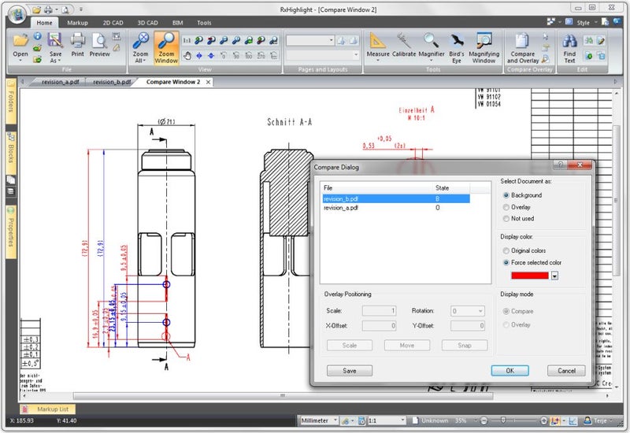Image resolution: width=630 pixels, height=433 pixels.
Task: Click the rotate 90 degrees icon
Action: 236,55
